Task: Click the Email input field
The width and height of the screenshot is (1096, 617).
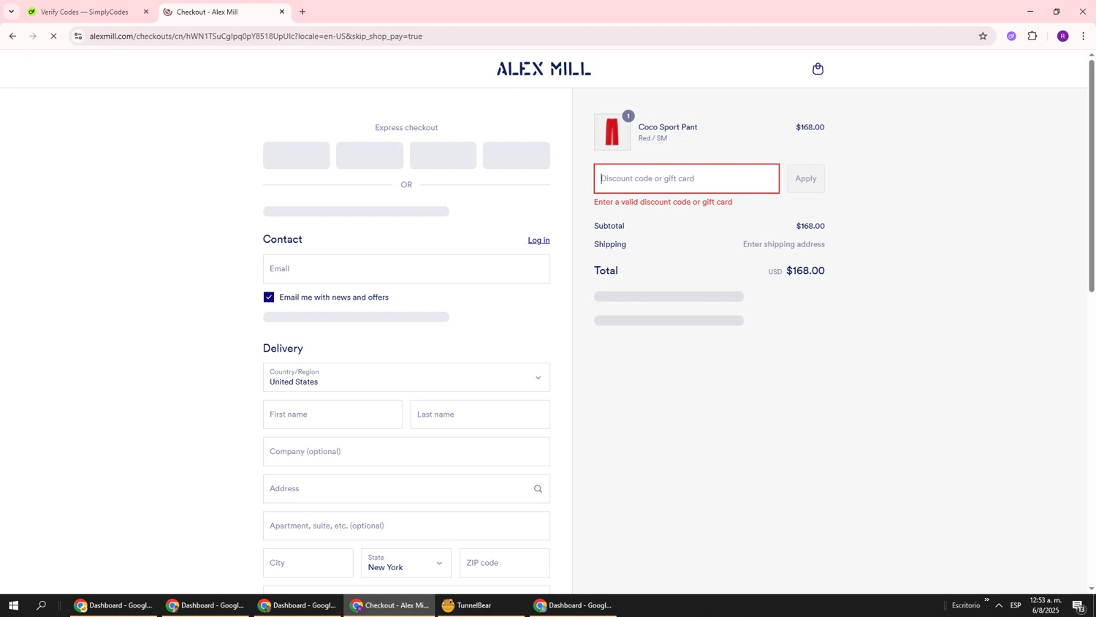Action: point(406,269)
